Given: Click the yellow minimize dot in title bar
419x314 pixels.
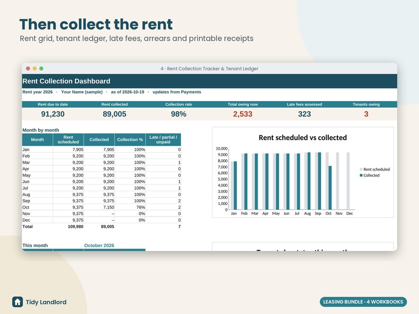Looking at the screenshot, I should tap(35, 68).
